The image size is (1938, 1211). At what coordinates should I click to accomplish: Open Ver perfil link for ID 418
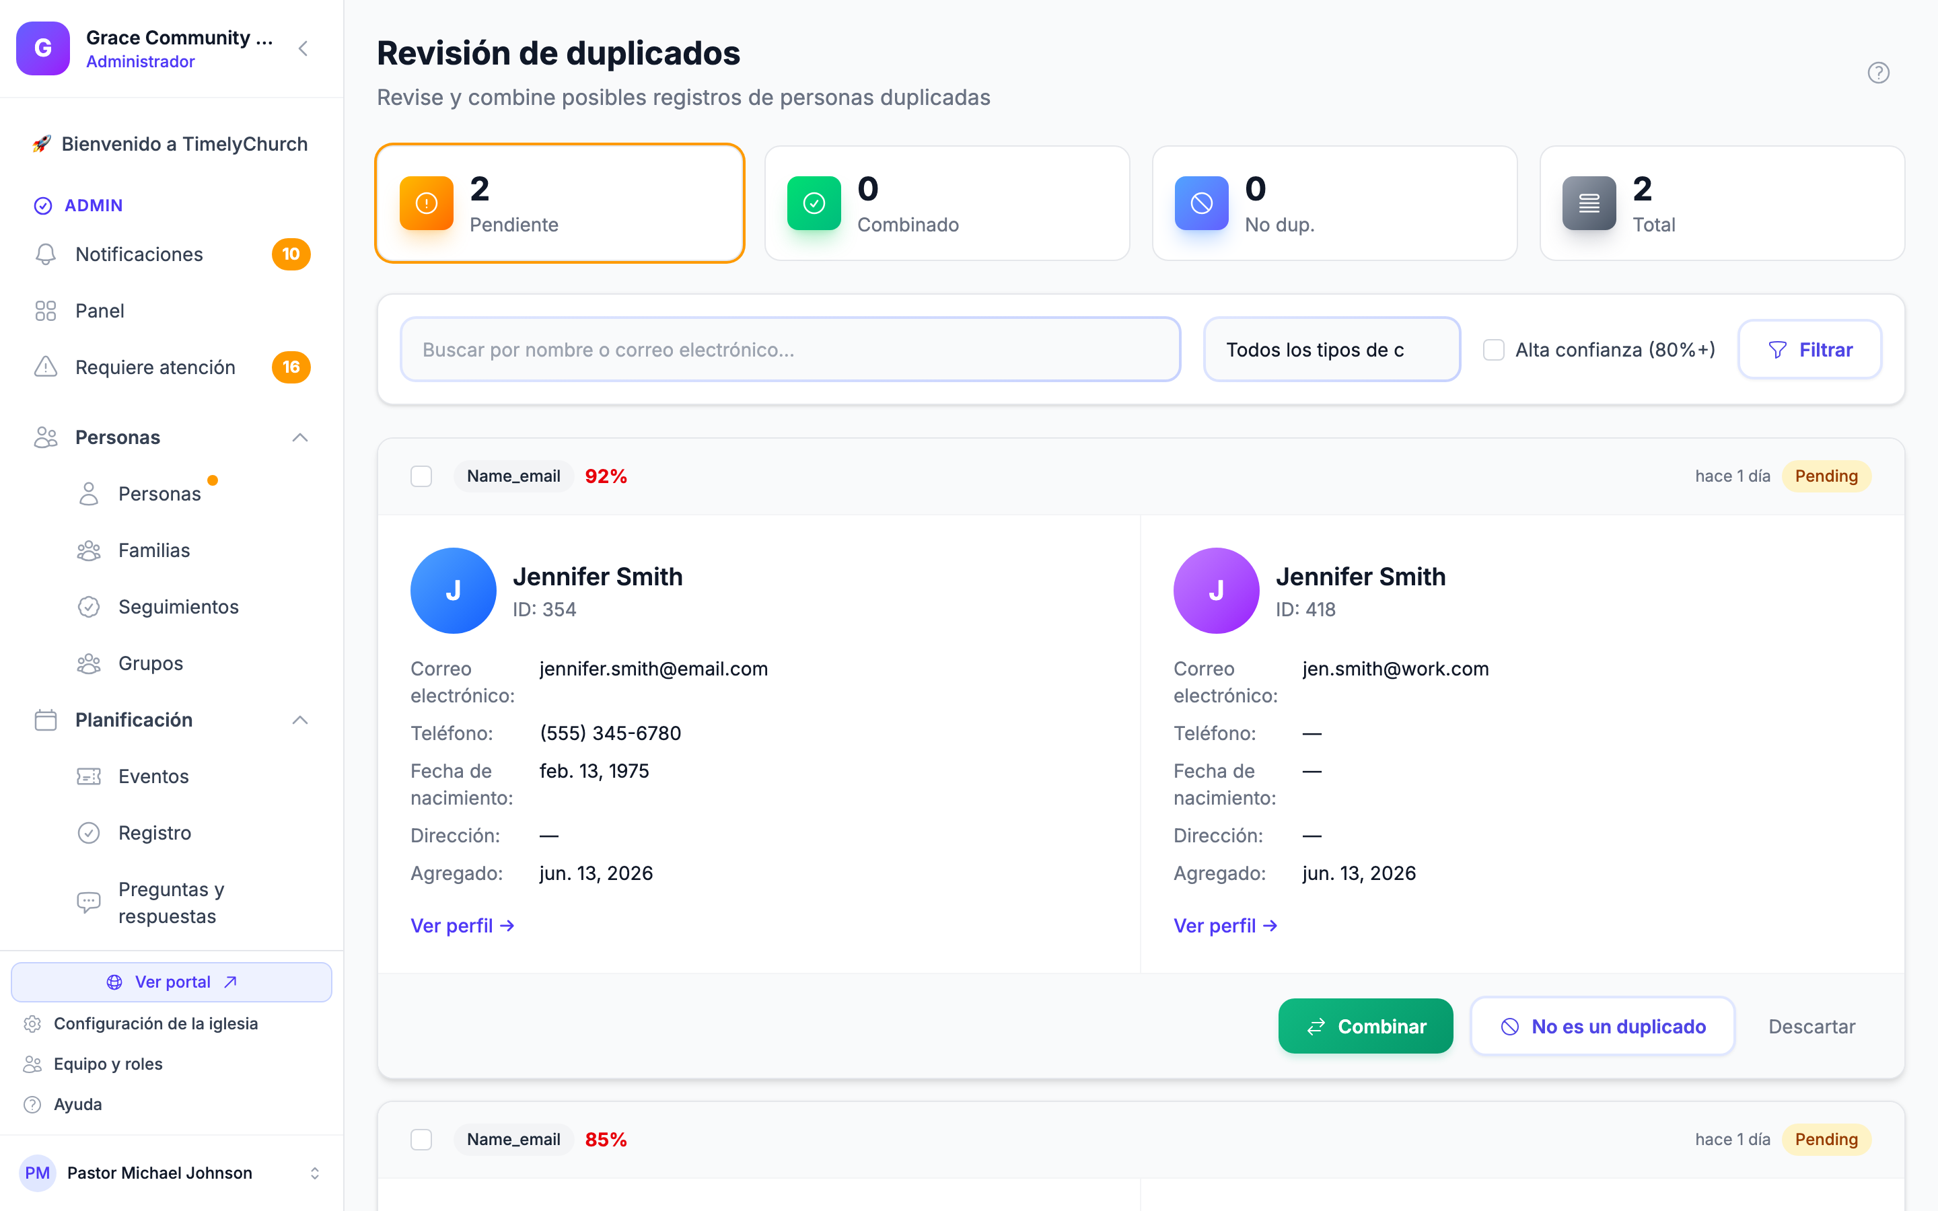[1225, 926]
